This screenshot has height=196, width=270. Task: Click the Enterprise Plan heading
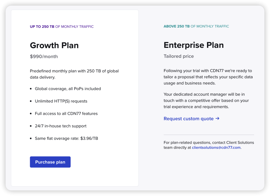tap(194, 45)
